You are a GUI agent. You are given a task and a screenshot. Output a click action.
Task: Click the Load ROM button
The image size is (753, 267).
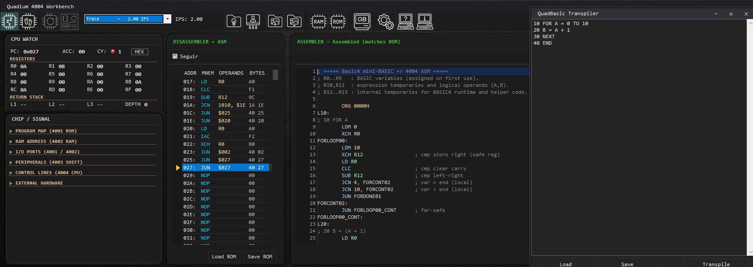point(224,257)
